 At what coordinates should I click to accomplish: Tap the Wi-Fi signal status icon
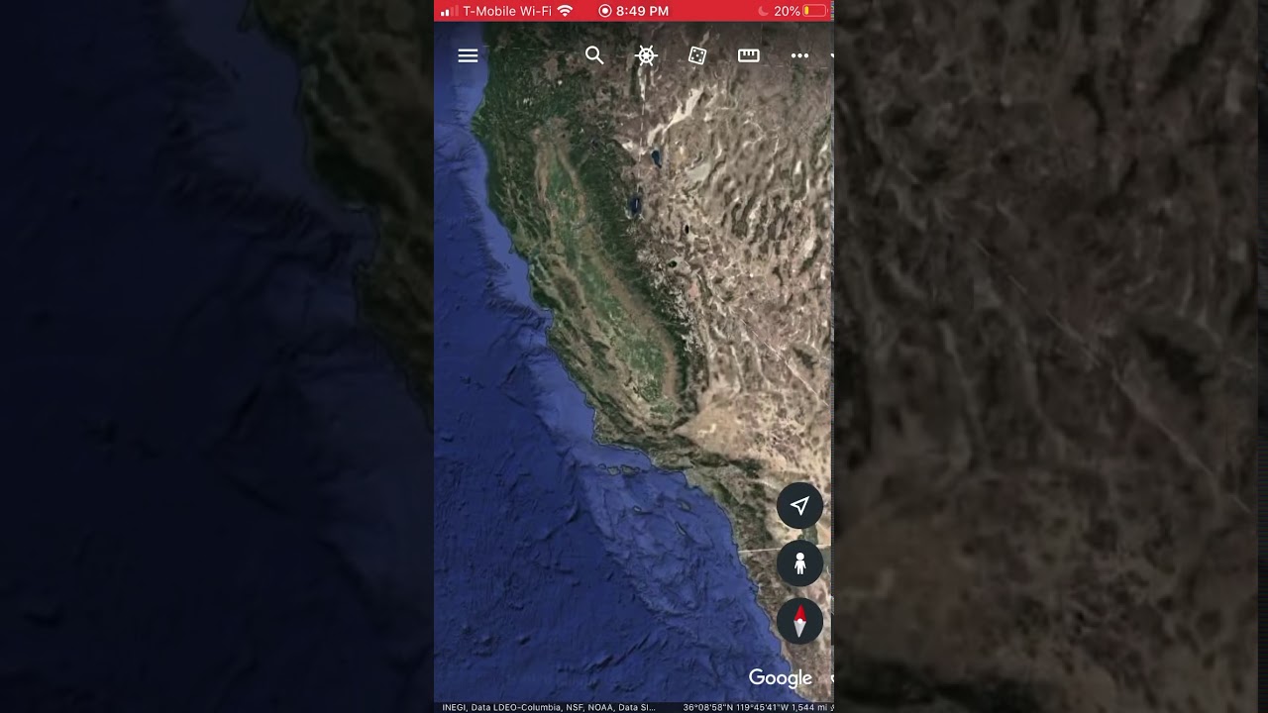click(x=565, y=11)
